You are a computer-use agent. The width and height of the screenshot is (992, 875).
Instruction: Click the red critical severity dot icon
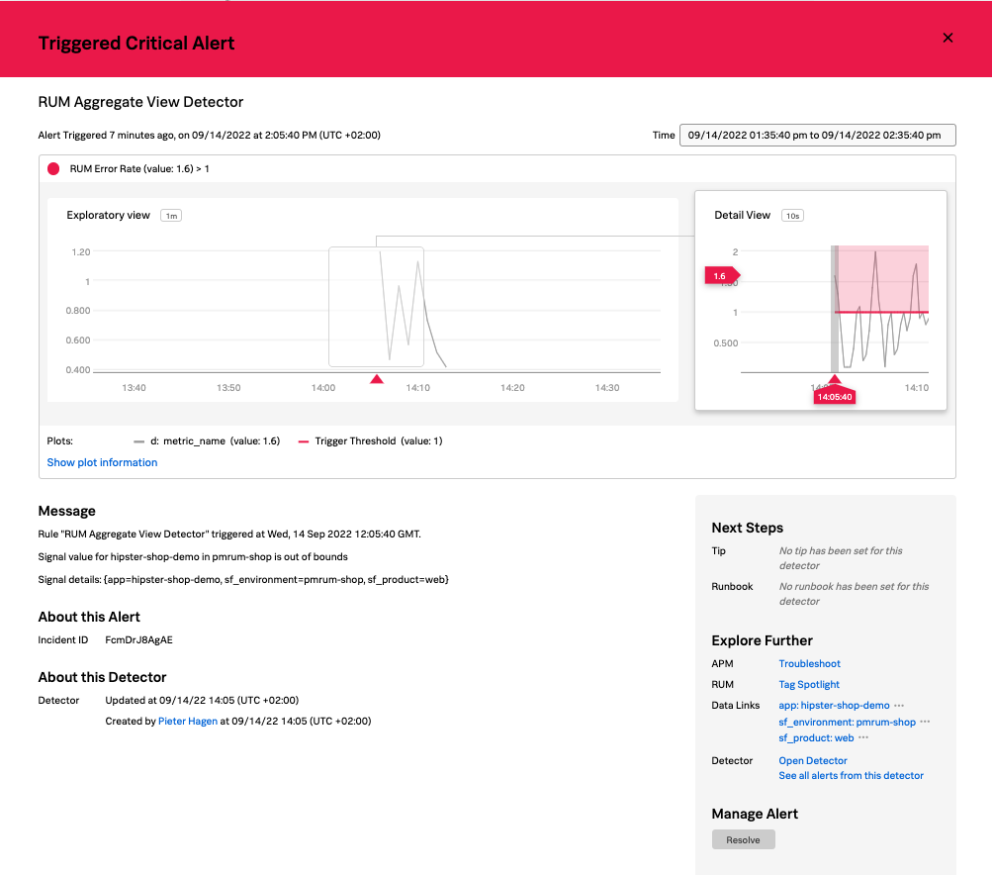pos(53,168)
